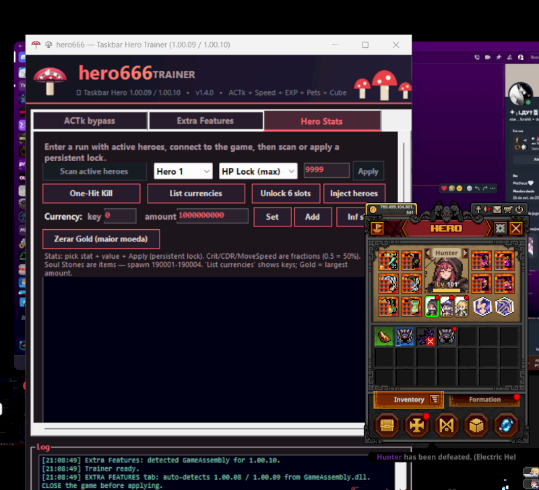Show next hero with right arrow
The image size is (539, 490).
(x=465, y=253)
